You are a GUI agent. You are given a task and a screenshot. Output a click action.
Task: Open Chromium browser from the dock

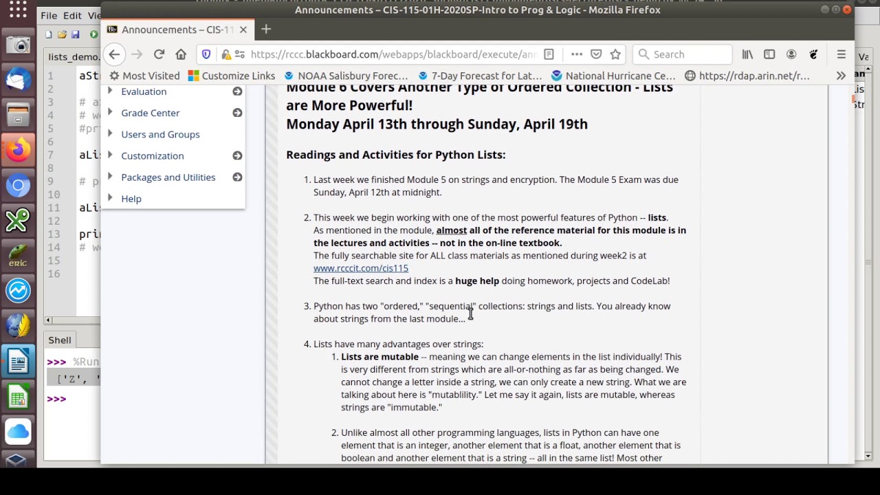(18, 185)
